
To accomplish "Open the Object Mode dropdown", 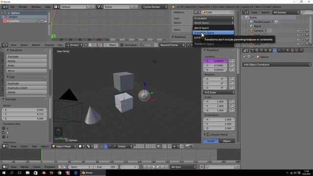I will pos(64,146).
